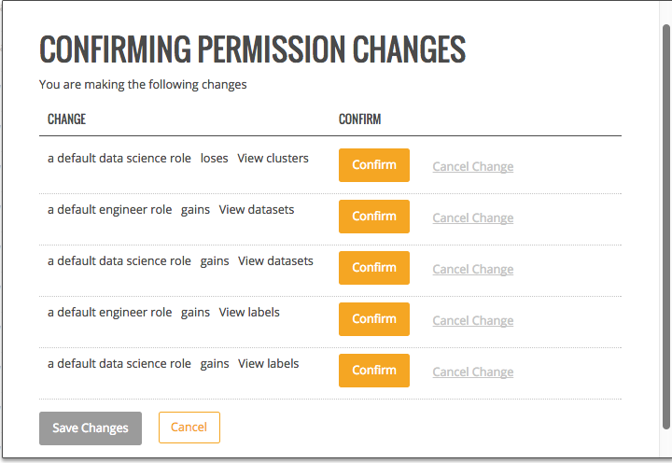Click the Confirming Permission Changes title
Viewport: 672px width, 463px height.
252,49
